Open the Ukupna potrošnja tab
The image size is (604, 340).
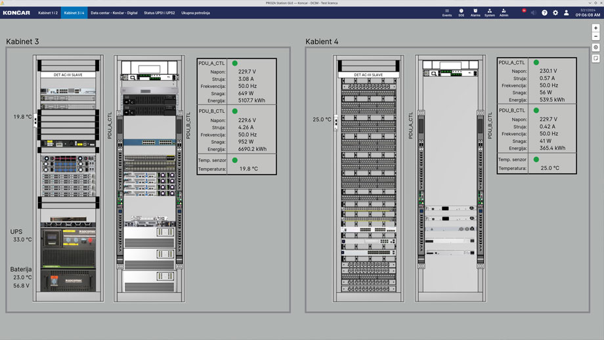[196, 12]
